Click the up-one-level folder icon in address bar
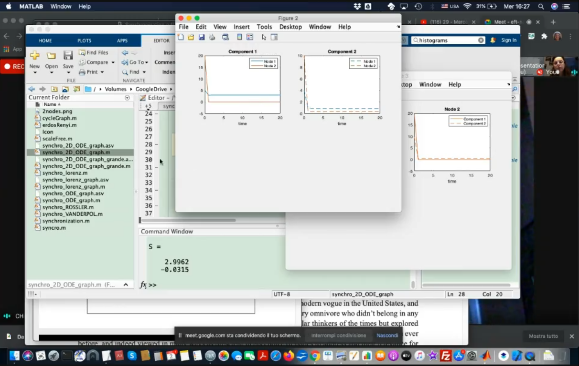The height and width of the screenshot is (366, 579). tap(54, 89)
